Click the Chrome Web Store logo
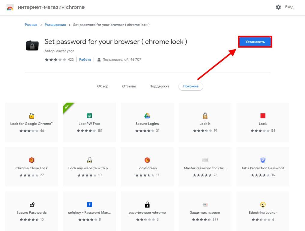 point(10,7)
